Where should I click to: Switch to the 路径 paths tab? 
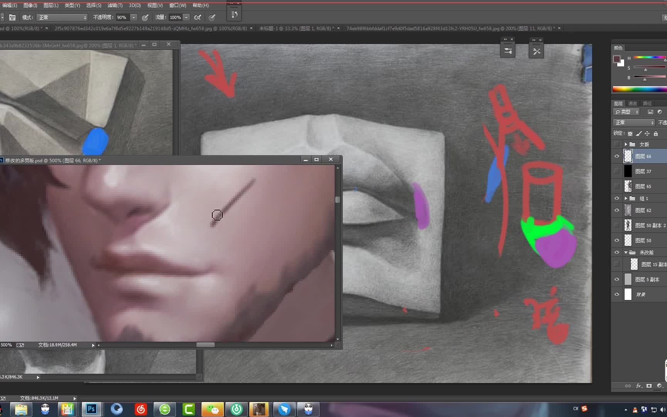click(647, 103)
